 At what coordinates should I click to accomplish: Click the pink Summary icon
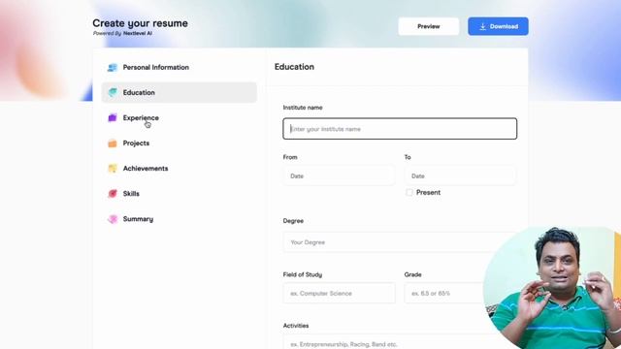coord(113,219)
